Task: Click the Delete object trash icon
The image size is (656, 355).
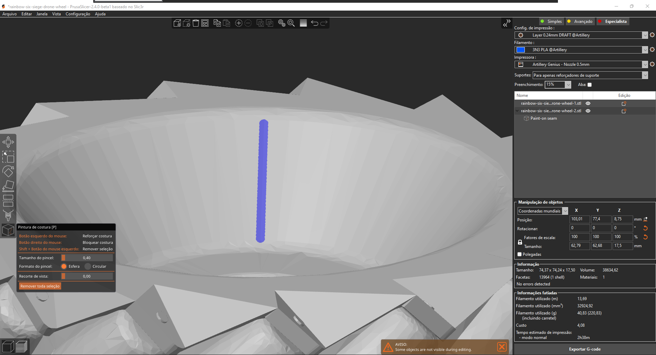Action: pos(196,23)
